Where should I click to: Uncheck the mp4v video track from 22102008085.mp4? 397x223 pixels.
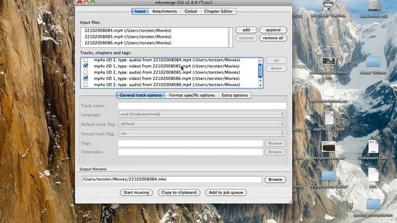coord(86,66)
